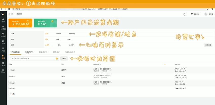The width and height of the screenshot is (215, 105).
Task: Switch to the 图表分析 tab
Action: pyautogui.click(x=56, y=52)
